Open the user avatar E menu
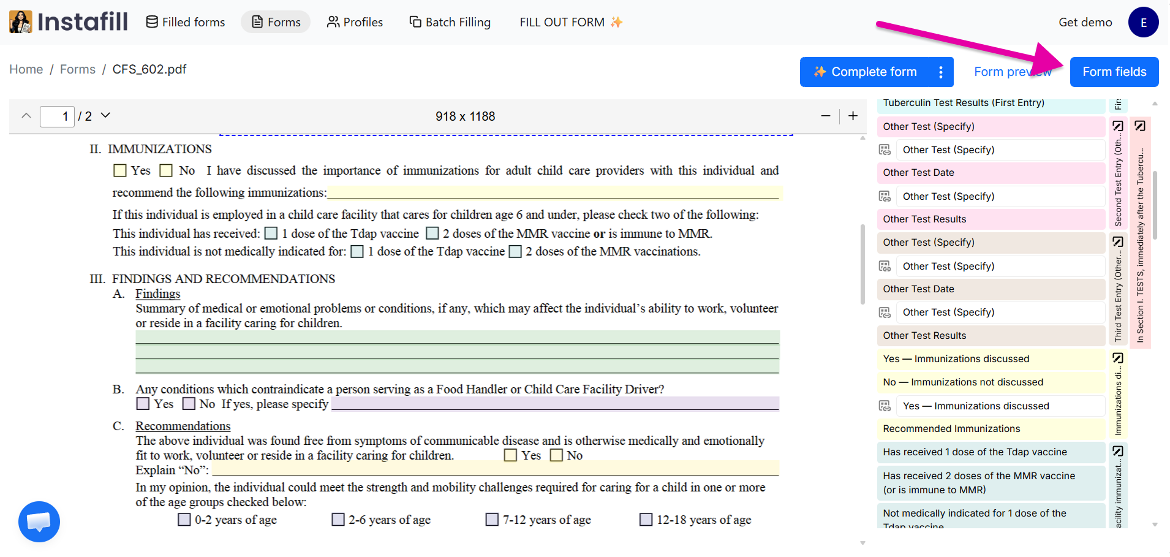Screen dimensions: 1170x557 tap(1143, 22)
